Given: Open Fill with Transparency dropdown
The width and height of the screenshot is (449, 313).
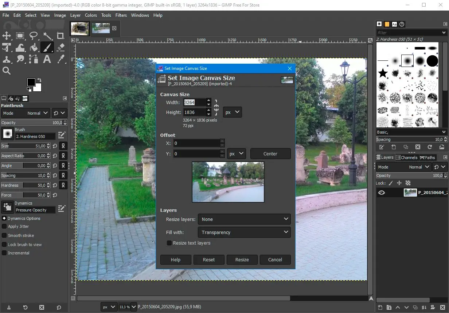Looking at the screenshot, I should pos(244,232).
